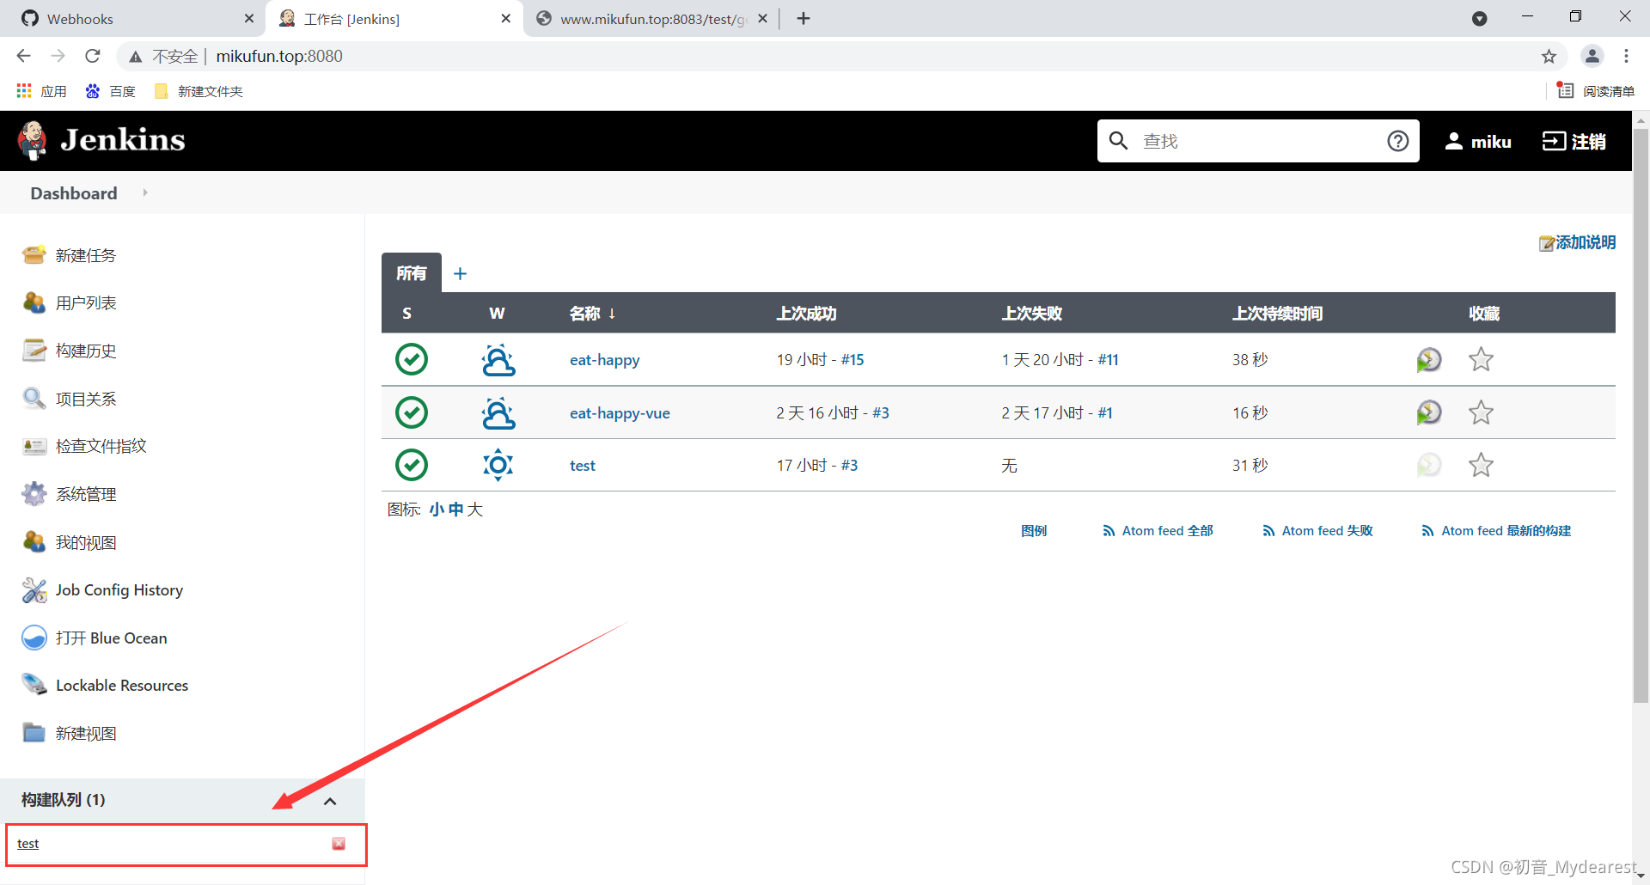Favorite the eat-happy job star
Screen dimensions: 1650x885
coord(1481,359)
